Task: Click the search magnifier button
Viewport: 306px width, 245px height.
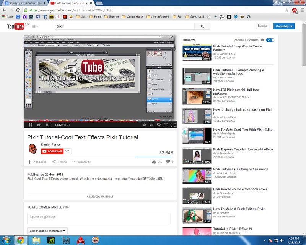Action: coord(202,26)
